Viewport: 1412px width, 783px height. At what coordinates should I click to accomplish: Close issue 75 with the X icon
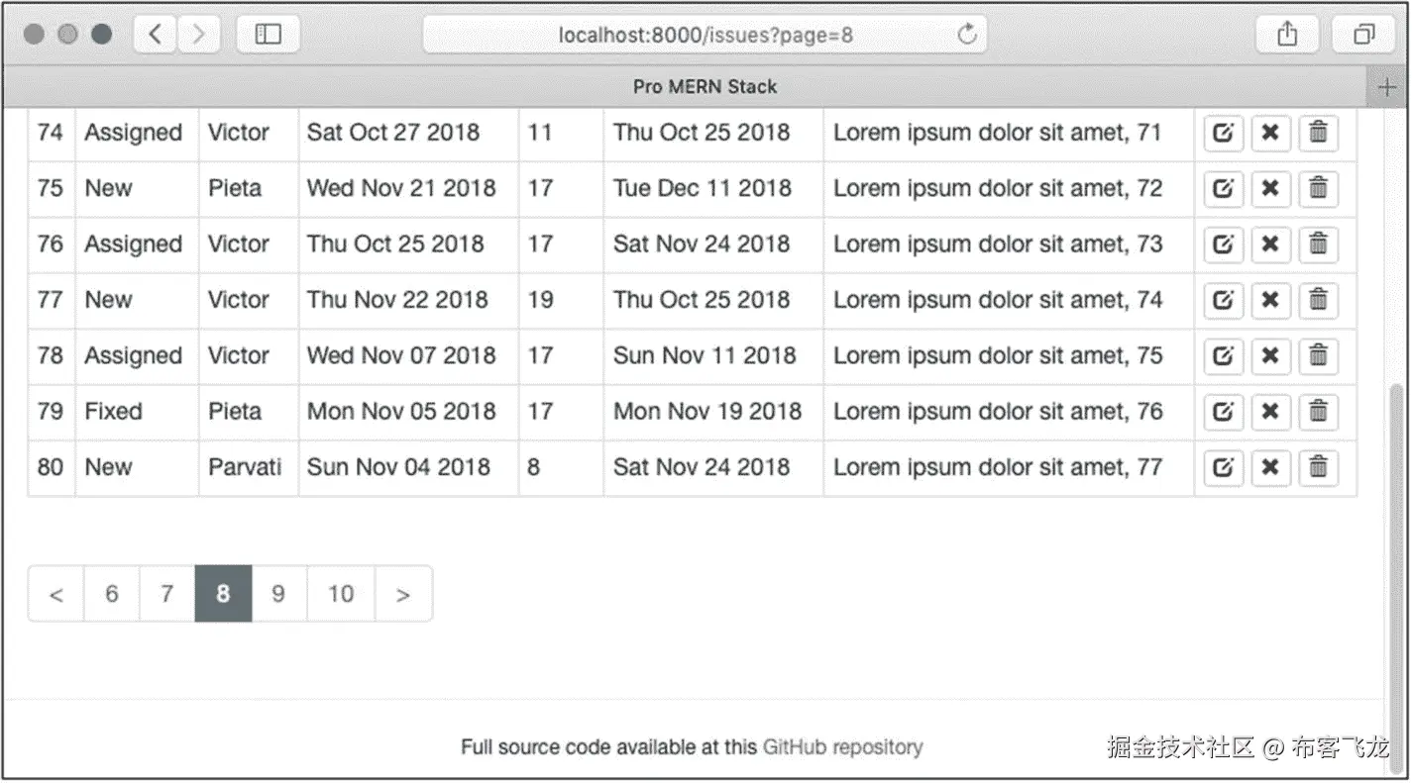pyautogui.click(x=1270, y=188)
